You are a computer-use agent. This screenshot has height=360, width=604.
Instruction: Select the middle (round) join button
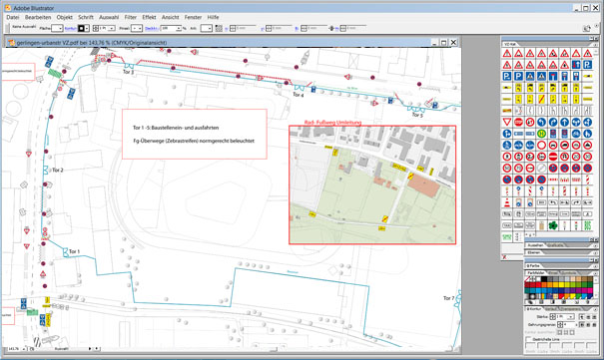click(x=588, y=325)
